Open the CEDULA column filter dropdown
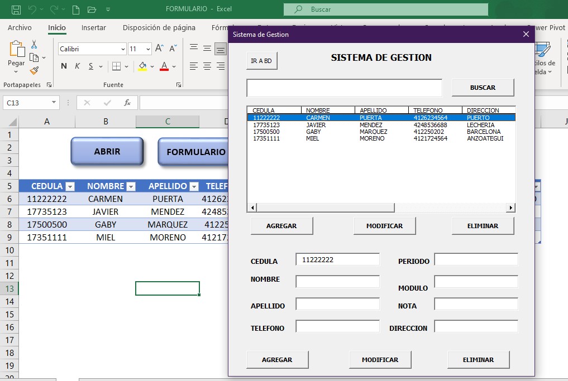Screen dimensions: 568x381 (x=70, y=187)
